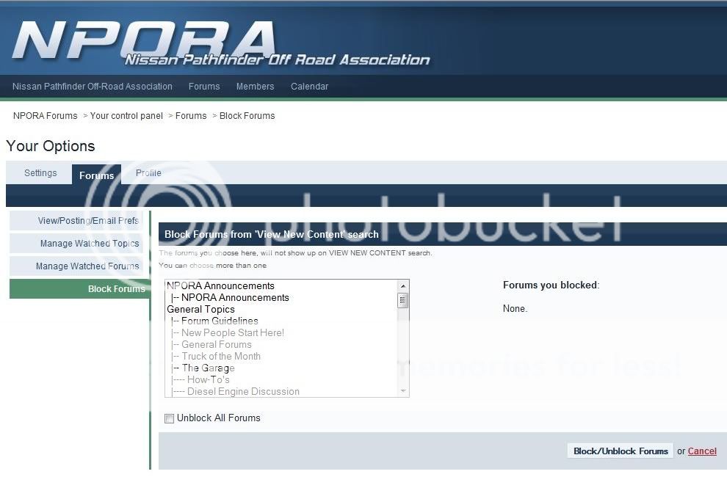Go to Forums in top navigation bar
The width and height of the screenshot is (727, 488).
click(x=204, y=87)
